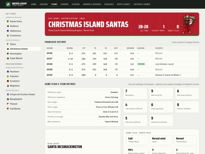Click the Cirque du Cochon Volant icon
This screenshot has width=205, height=154.
(8, 94)
